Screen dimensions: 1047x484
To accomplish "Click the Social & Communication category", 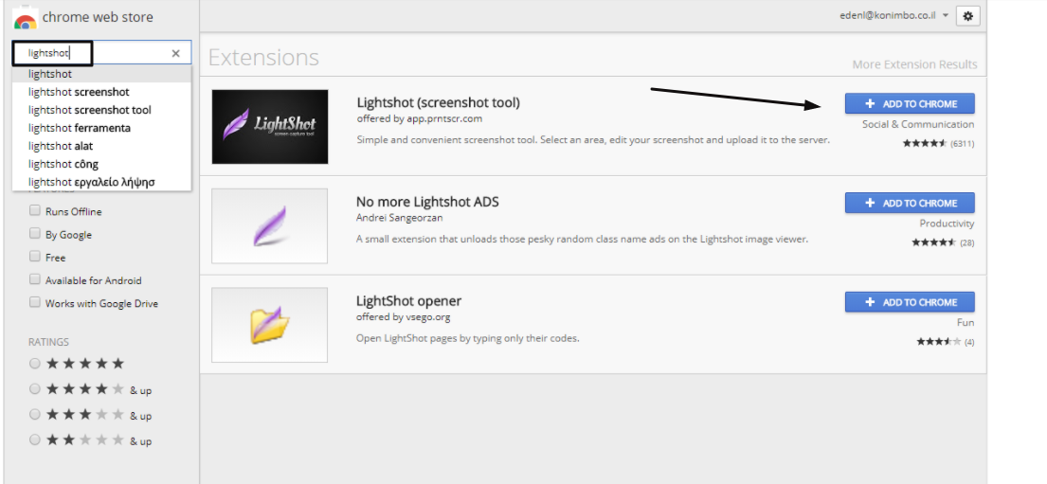I will (918, 124).
